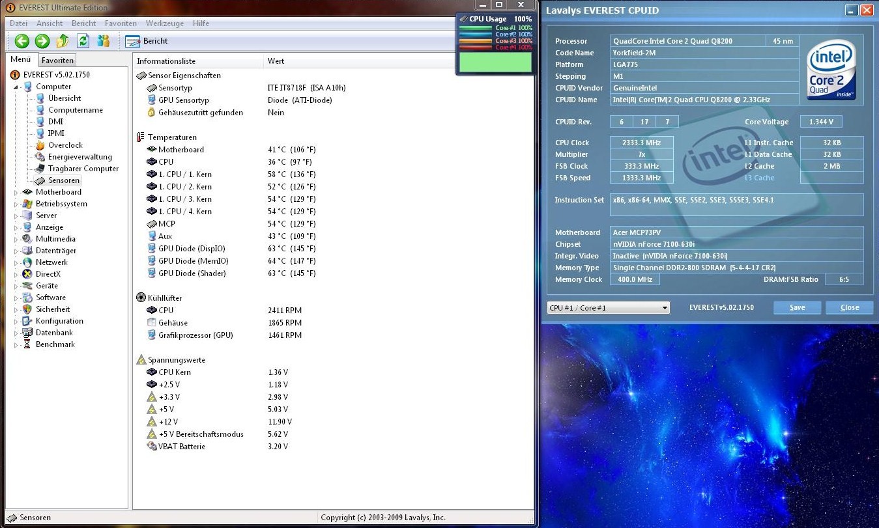Expand the Server tree node
879x528 pixels.
(x=17, y=215)
